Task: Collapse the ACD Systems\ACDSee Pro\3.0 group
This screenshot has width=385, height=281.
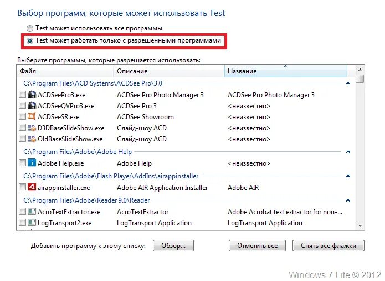Action: click(348, 83)
